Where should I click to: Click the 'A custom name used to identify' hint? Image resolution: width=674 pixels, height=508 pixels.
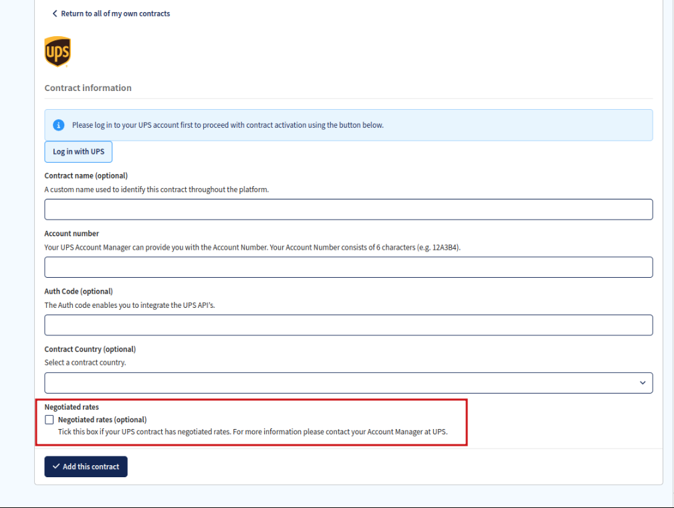point(156,189)
